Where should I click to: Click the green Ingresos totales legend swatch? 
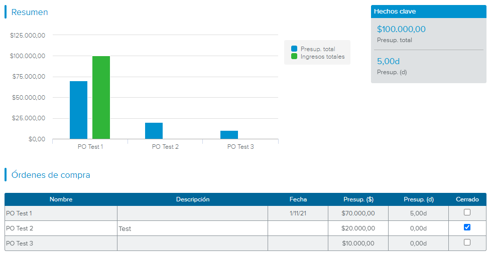pyautogui.click(x=294, y=57)
